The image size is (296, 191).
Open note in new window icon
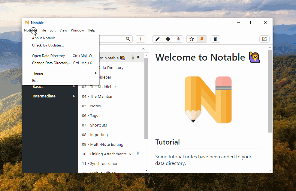264,39
